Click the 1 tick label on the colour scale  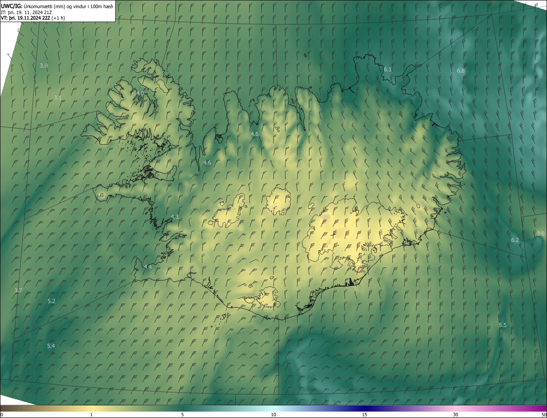point(91,415)
